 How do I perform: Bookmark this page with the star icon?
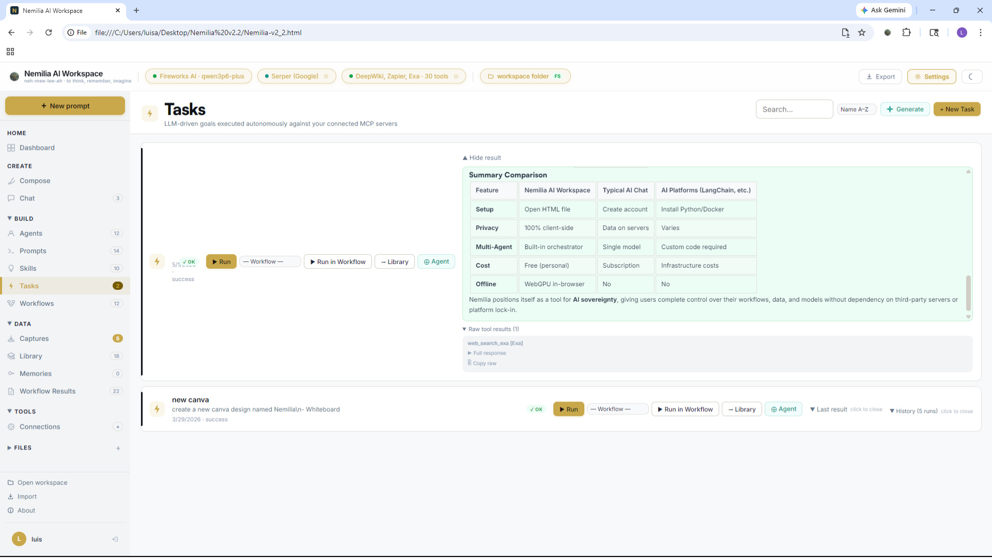point(862,33)
